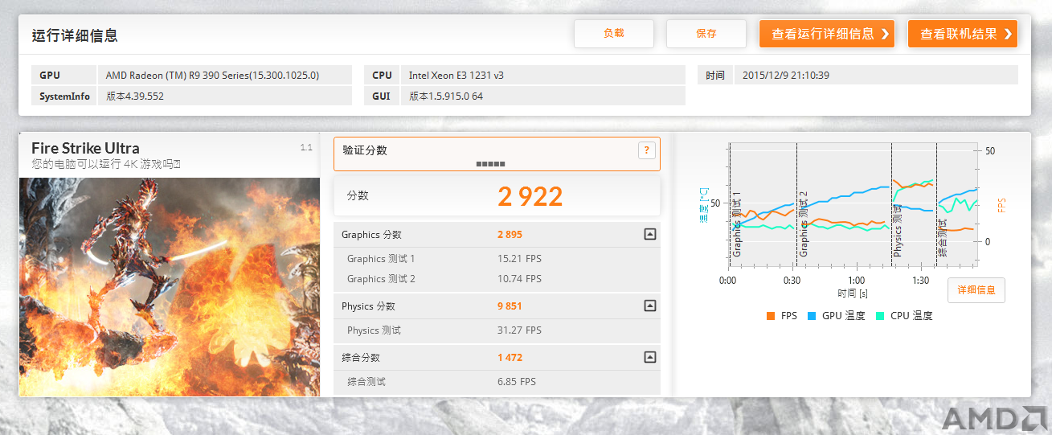Select the timestamp 2015/12/9 21:10:39
This screenshot has width=1052, height=435.
coord(786,76)
